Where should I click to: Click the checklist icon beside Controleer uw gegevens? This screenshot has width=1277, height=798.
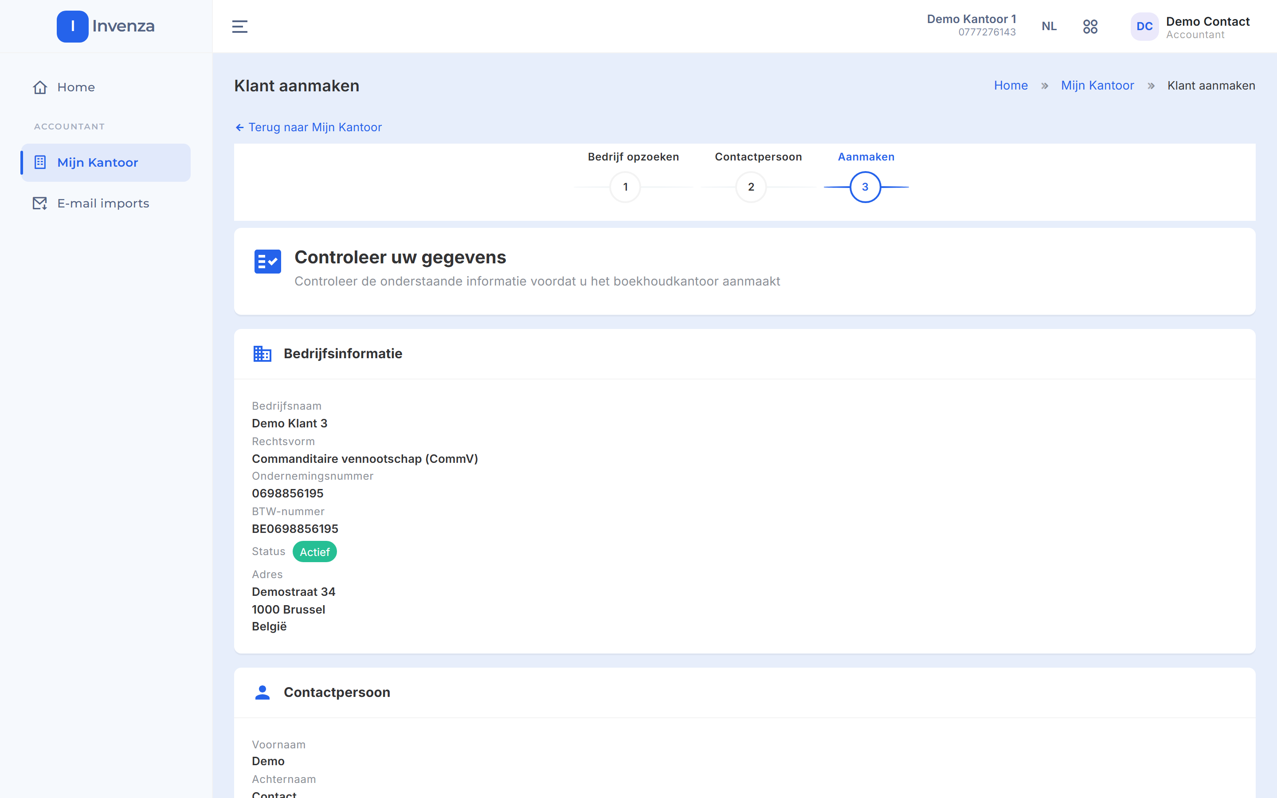pos(267,261)
